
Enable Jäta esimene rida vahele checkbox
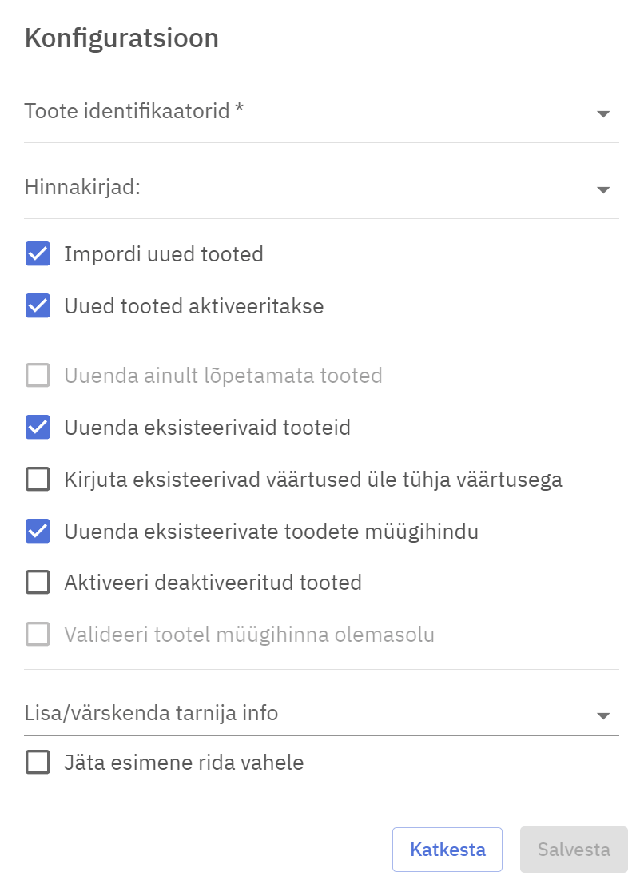[x=38, y=763]
